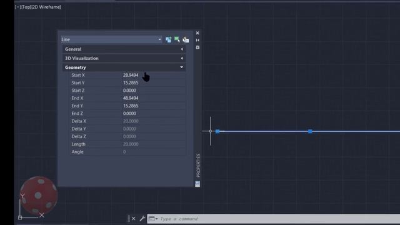Select the End Z value 0.0000
The width and height of the screenshot is (400, 225).
[129, 113]
